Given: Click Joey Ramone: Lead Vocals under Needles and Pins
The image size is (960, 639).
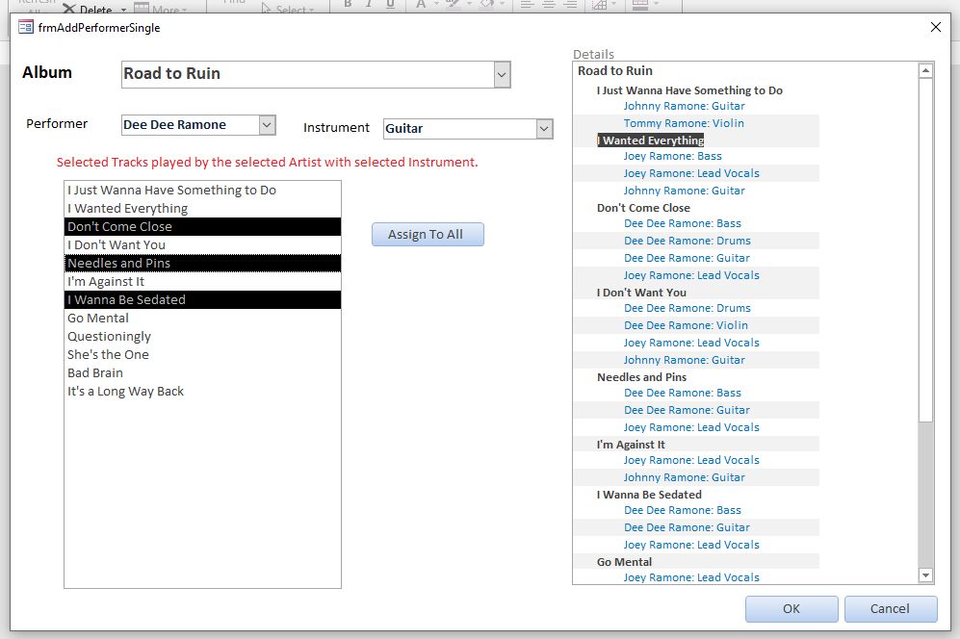Looking at the screenshot, I should (692, 427).
